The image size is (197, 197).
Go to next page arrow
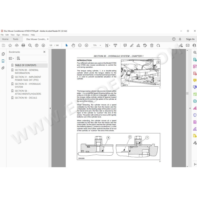pyautogui.click(x=43, y=45)
